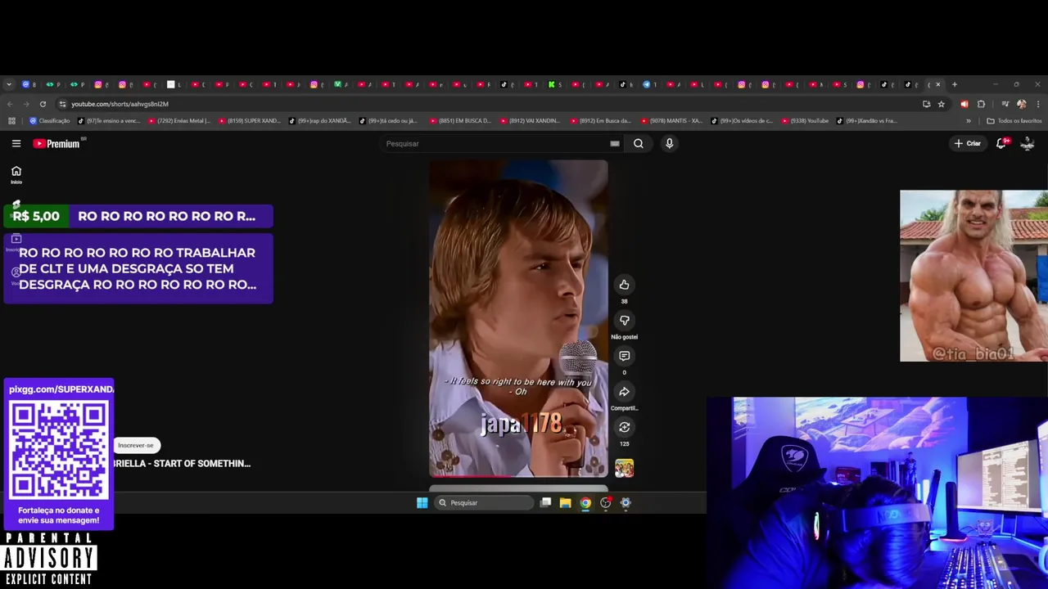1048x589 pixels.
Task: Open the Short's sound thumbnail
Action: click(x=624, y=468)
